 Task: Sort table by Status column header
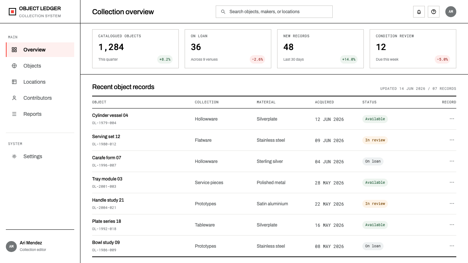coord(369,102)
